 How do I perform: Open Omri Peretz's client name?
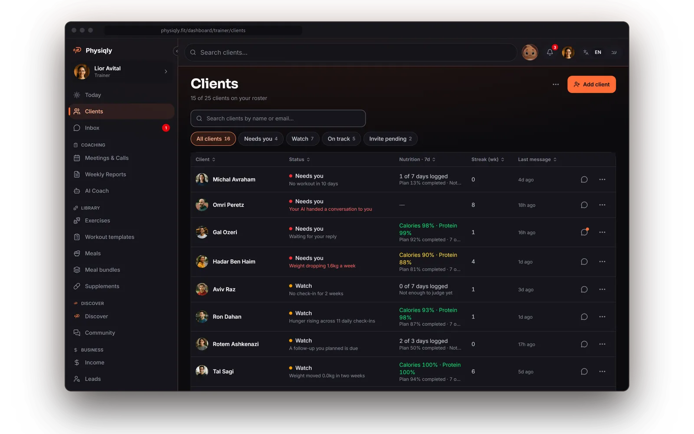click(x=228, y=205)
